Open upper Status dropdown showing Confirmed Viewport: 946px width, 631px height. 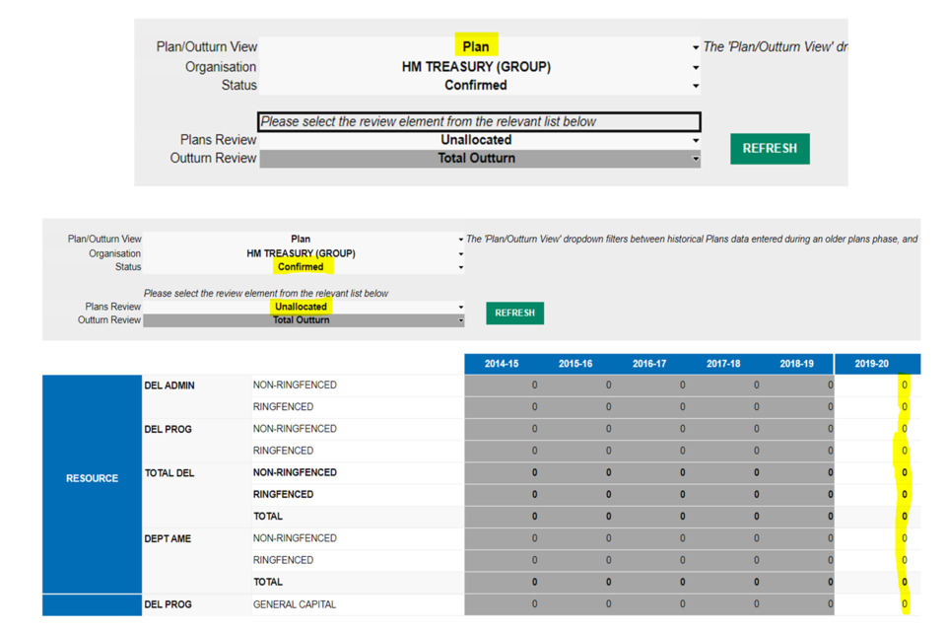(695, 86)
